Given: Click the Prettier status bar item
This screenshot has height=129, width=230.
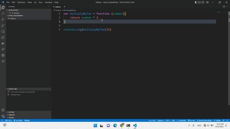Looking at the screenshot, I should 217,120.
